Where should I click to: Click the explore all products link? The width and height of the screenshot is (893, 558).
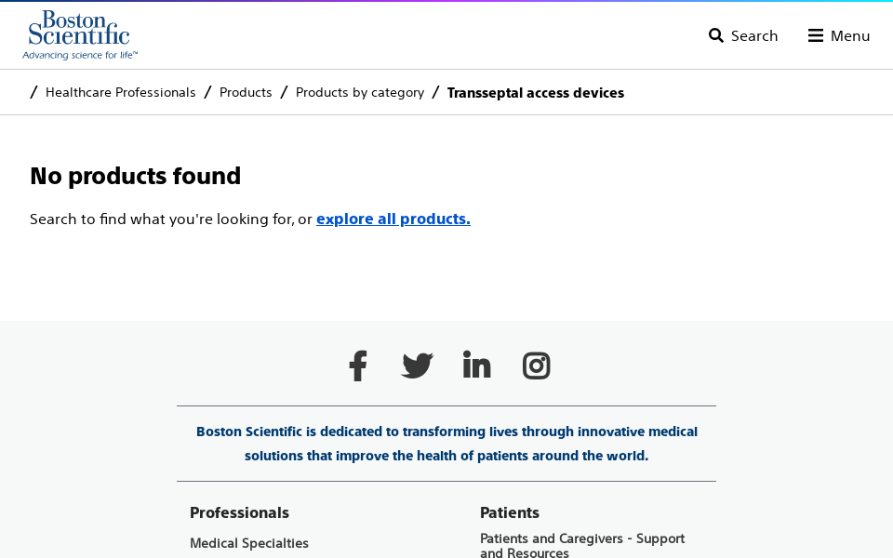(393, 219)
